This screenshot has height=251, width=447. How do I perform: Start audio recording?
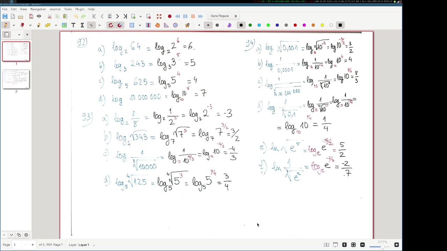click(170, 16)
